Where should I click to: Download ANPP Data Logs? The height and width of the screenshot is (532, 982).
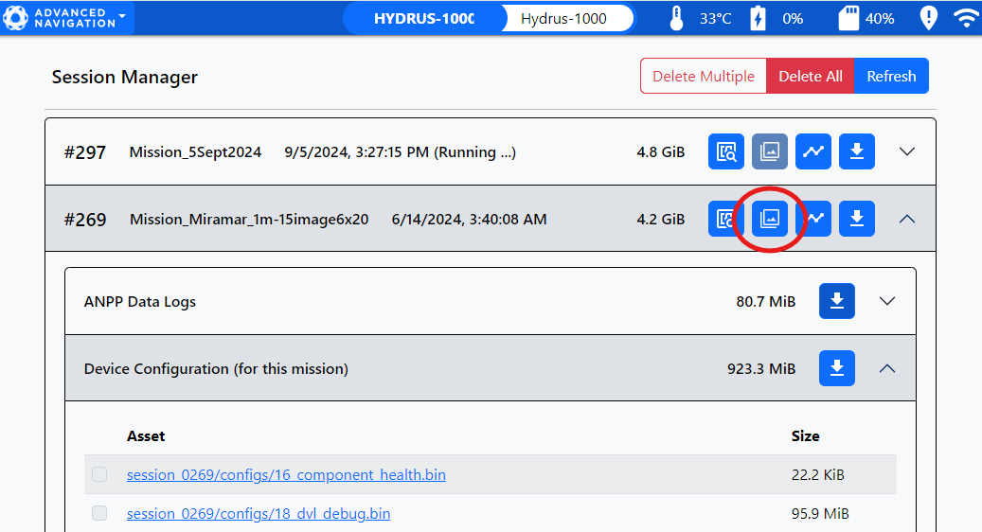click(836, 301)
